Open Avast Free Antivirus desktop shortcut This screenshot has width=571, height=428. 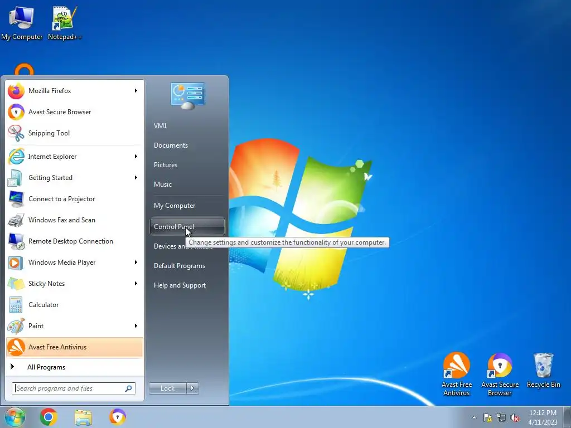[456, 374]
